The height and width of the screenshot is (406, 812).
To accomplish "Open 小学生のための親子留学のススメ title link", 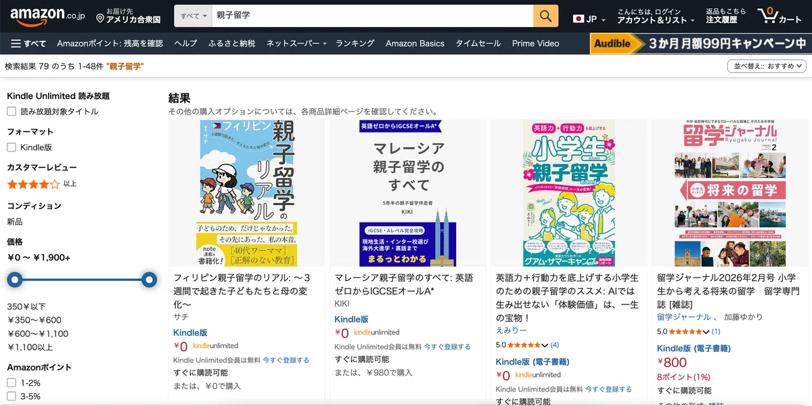I will click(567, 298).
